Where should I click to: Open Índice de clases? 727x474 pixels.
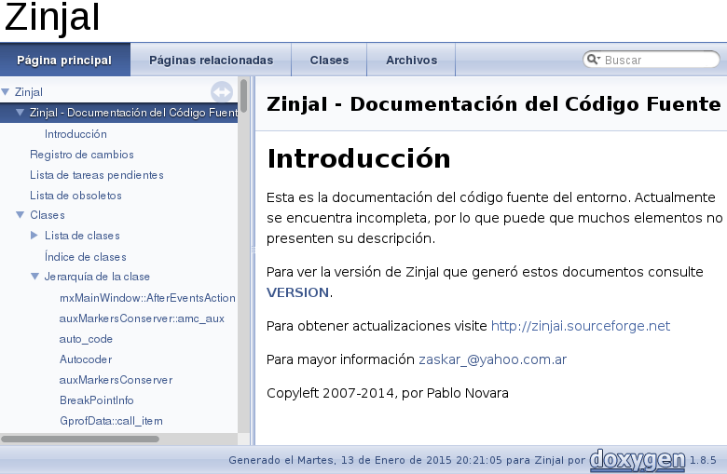(86, 256)
